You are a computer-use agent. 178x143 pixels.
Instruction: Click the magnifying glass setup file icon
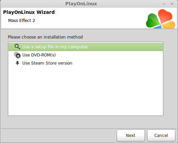pyautogui.click(x=17, y=47)
